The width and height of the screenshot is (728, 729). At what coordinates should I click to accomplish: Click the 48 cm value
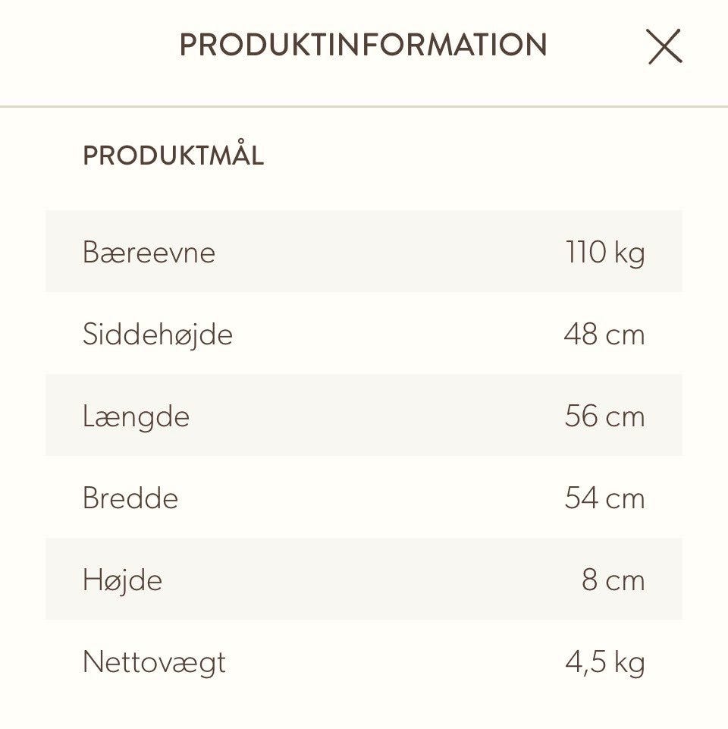pyautogui.click(x=604, y=335)
